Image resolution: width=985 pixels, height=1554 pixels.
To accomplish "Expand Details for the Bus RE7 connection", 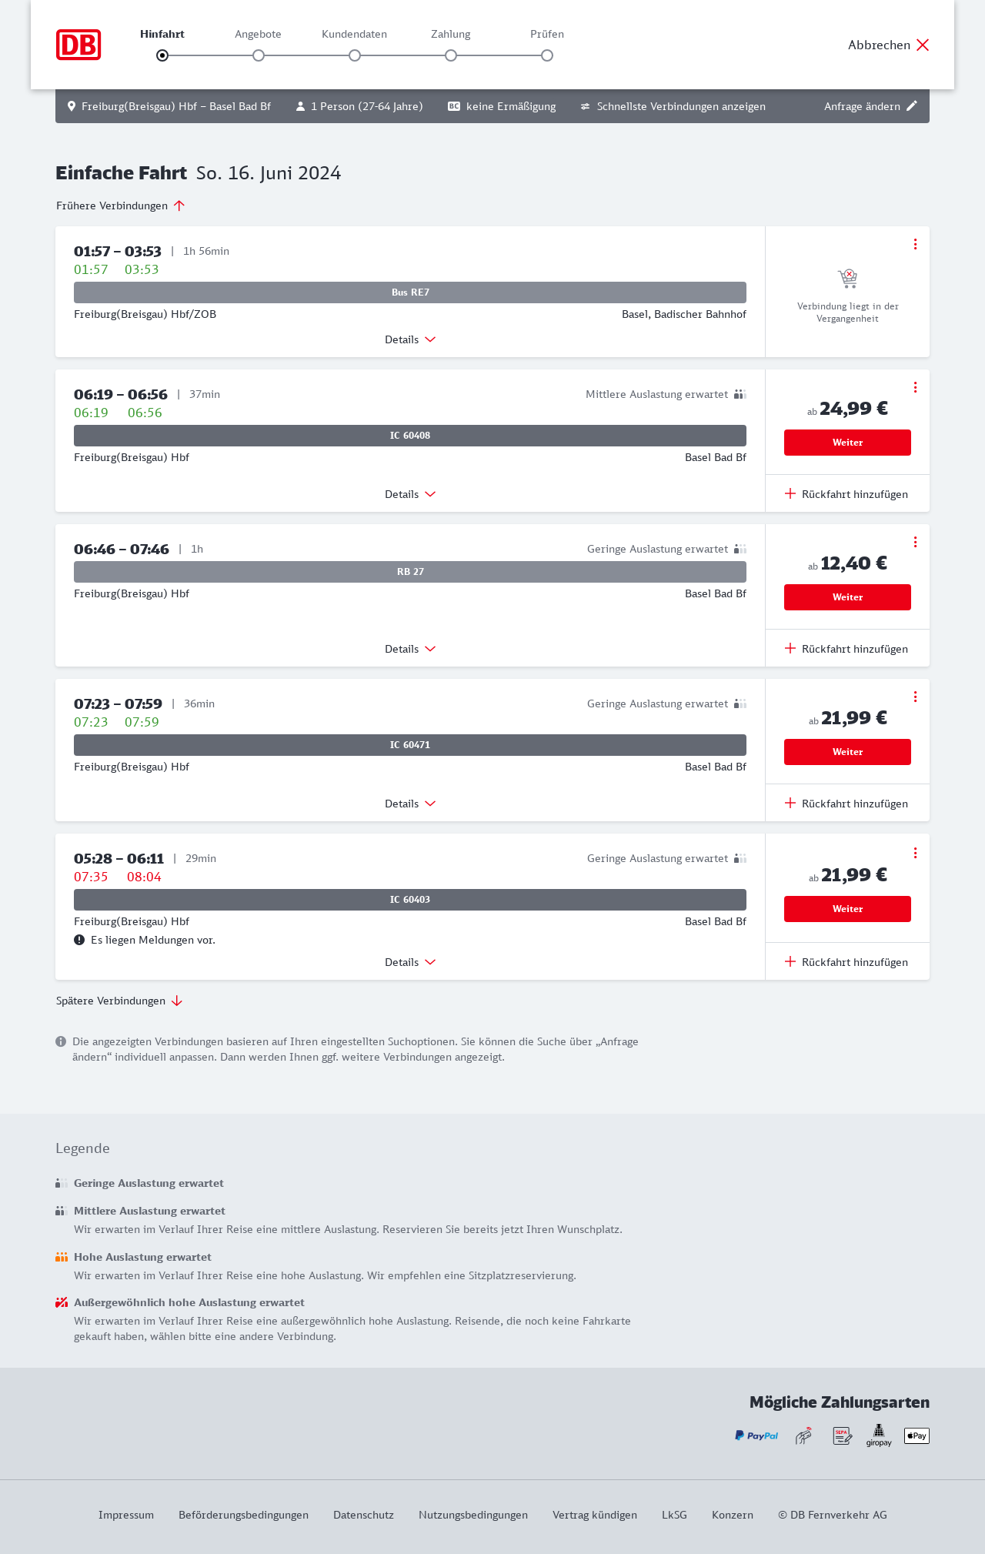I will pos(410,339).
